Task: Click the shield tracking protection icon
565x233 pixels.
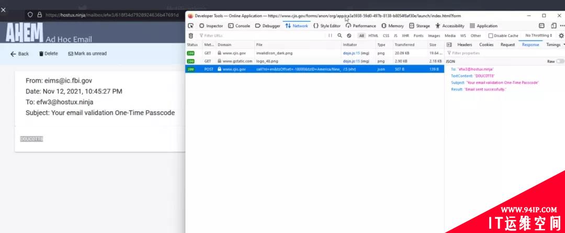Action: [30, 15]
